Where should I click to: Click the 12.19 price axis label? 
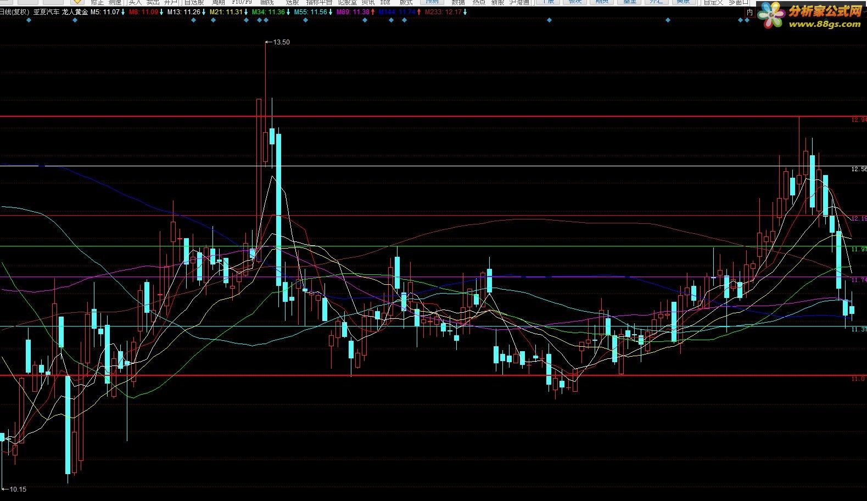click(x=859, y=218)
